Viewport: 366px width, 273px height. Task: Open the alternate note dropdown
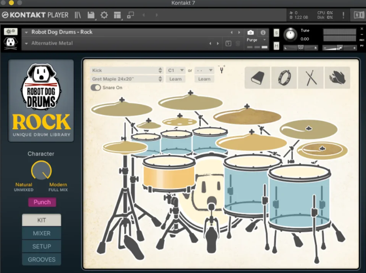204,70
